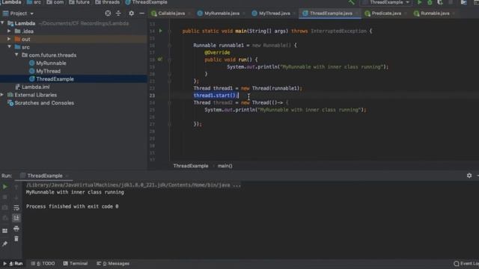Open Project panel settings gear

[x=132, y=13]
